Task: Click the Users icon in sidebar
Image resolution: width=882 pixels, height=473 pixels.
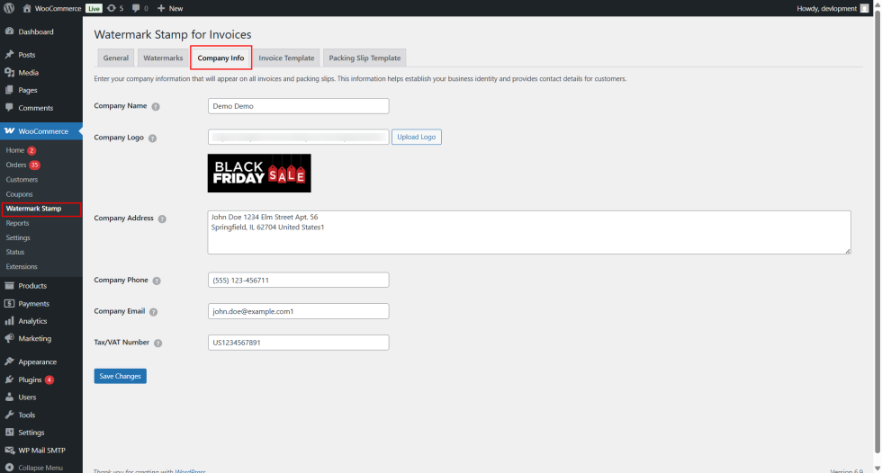Action: (9, 397)
